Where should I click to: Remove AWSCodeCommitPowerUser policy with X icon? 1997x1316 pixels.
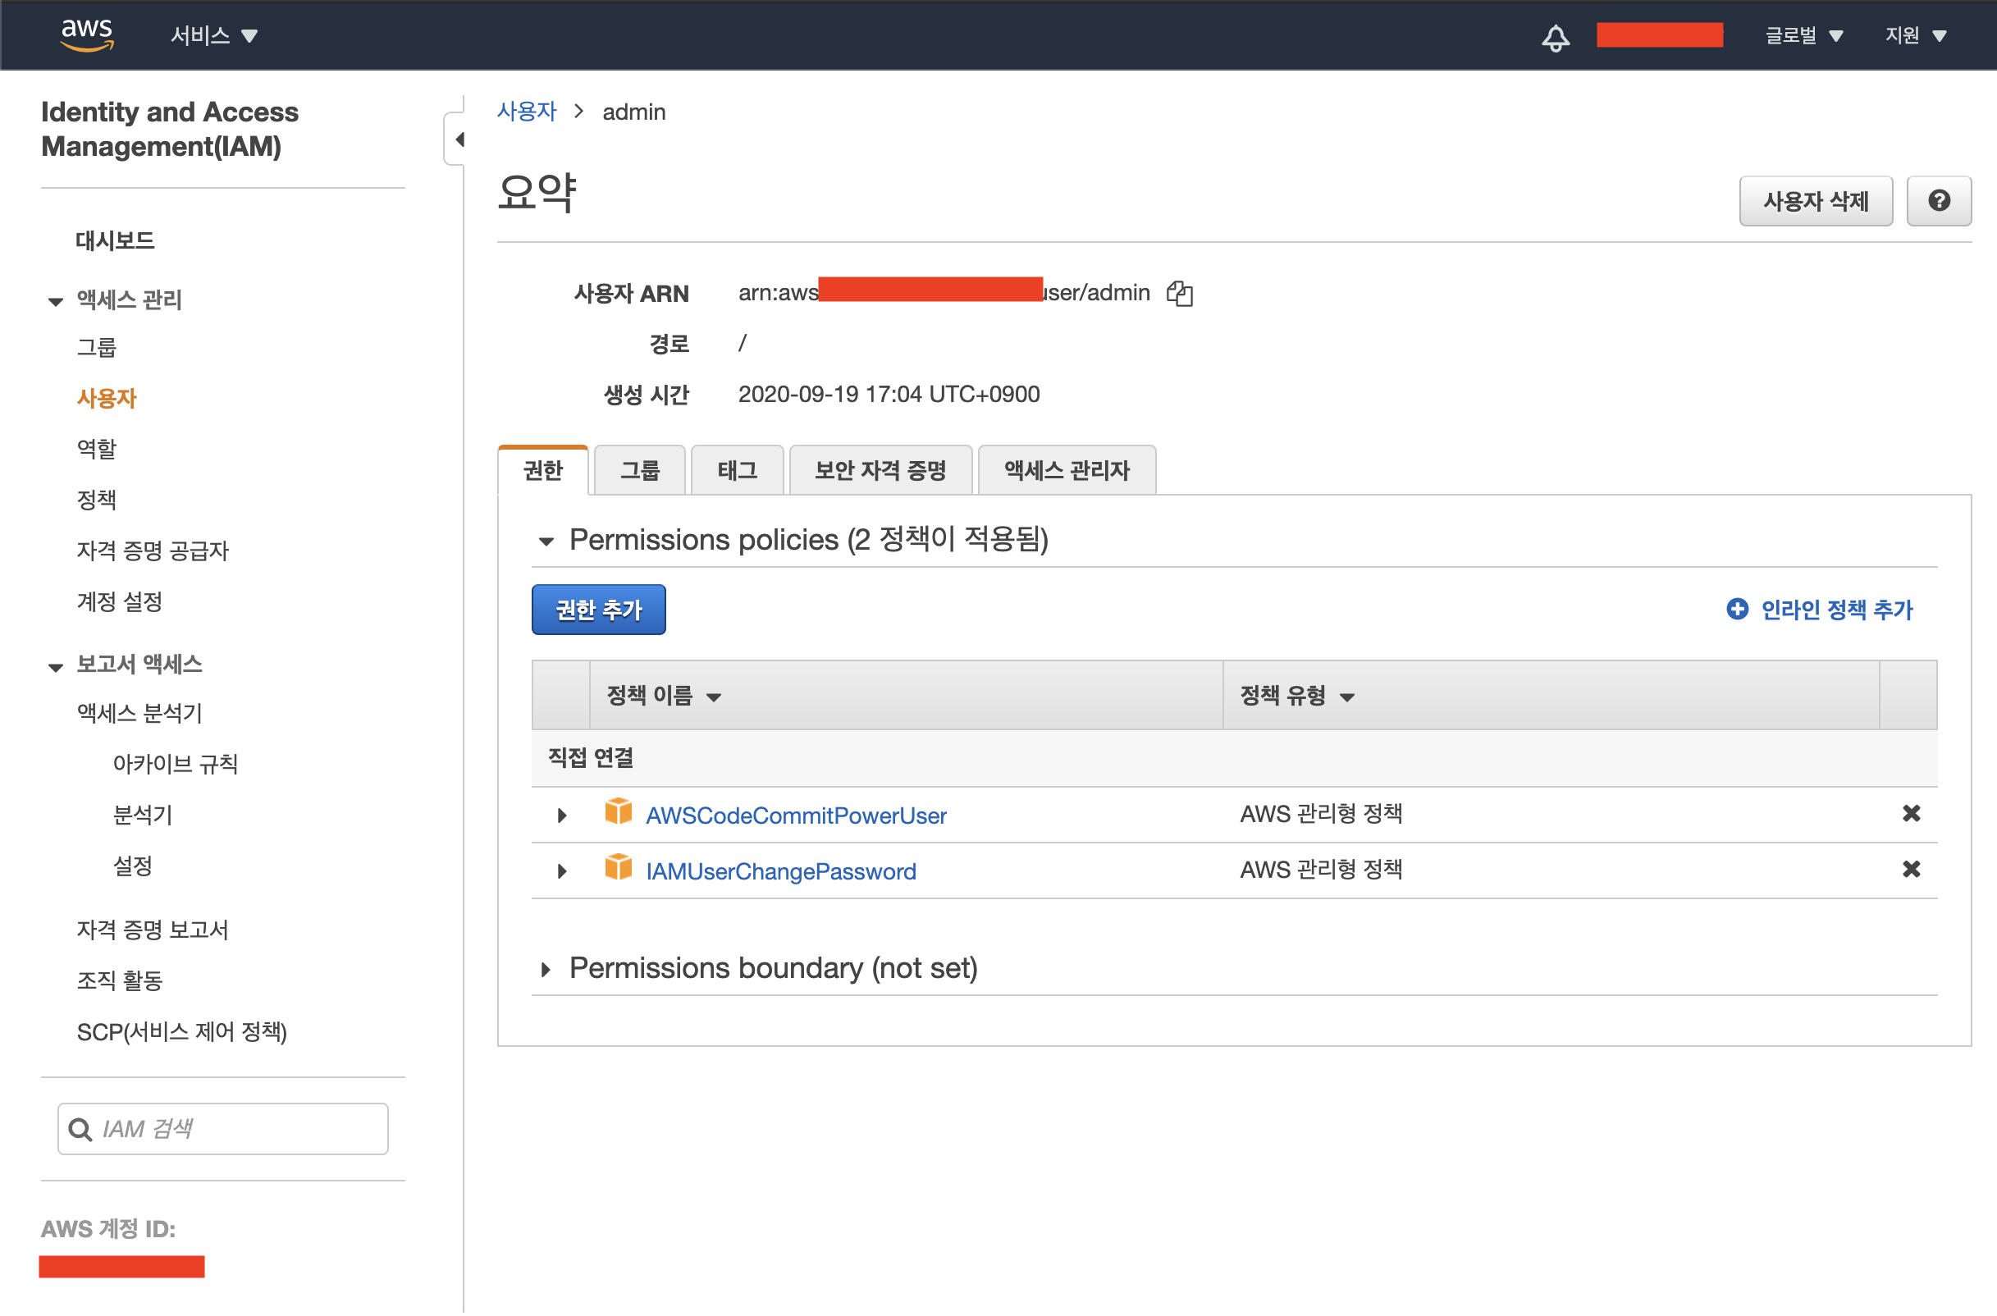1910,813
